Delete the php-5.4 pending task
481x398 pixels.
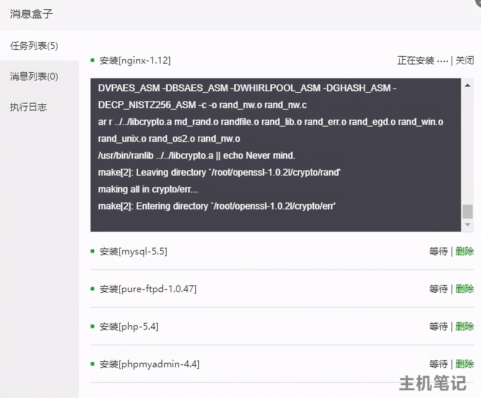465,326
